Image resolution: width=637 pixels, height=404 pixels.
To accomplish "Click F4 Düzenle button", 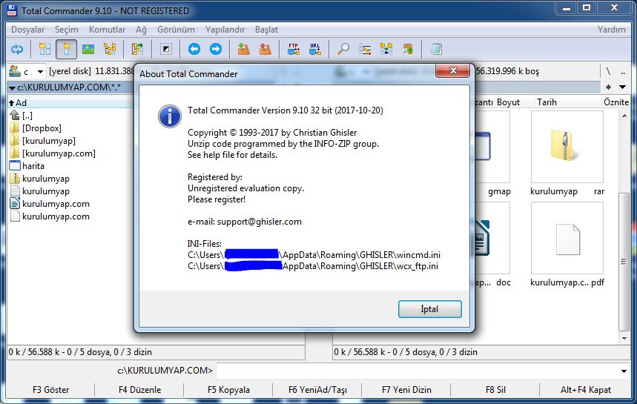I will (139, 390).
